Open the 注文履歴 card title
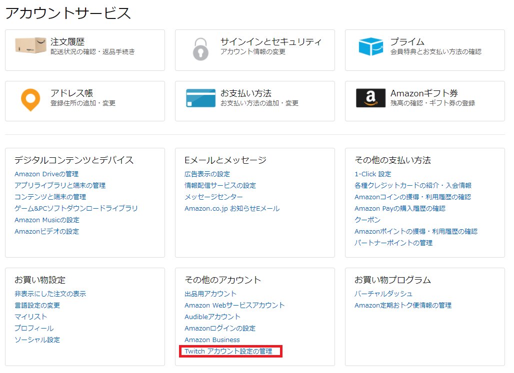Image resolution: width=514 pixels, height=373 pixels. click(67, 42)
